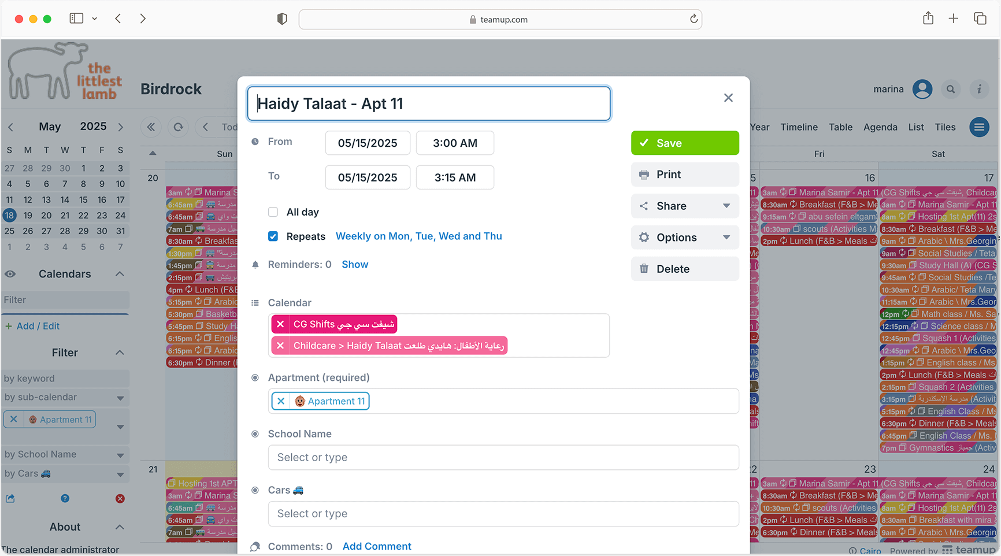Screen dimensions: 1001x556
Task: Switch to the Timeline view
Action: point(799,127)
